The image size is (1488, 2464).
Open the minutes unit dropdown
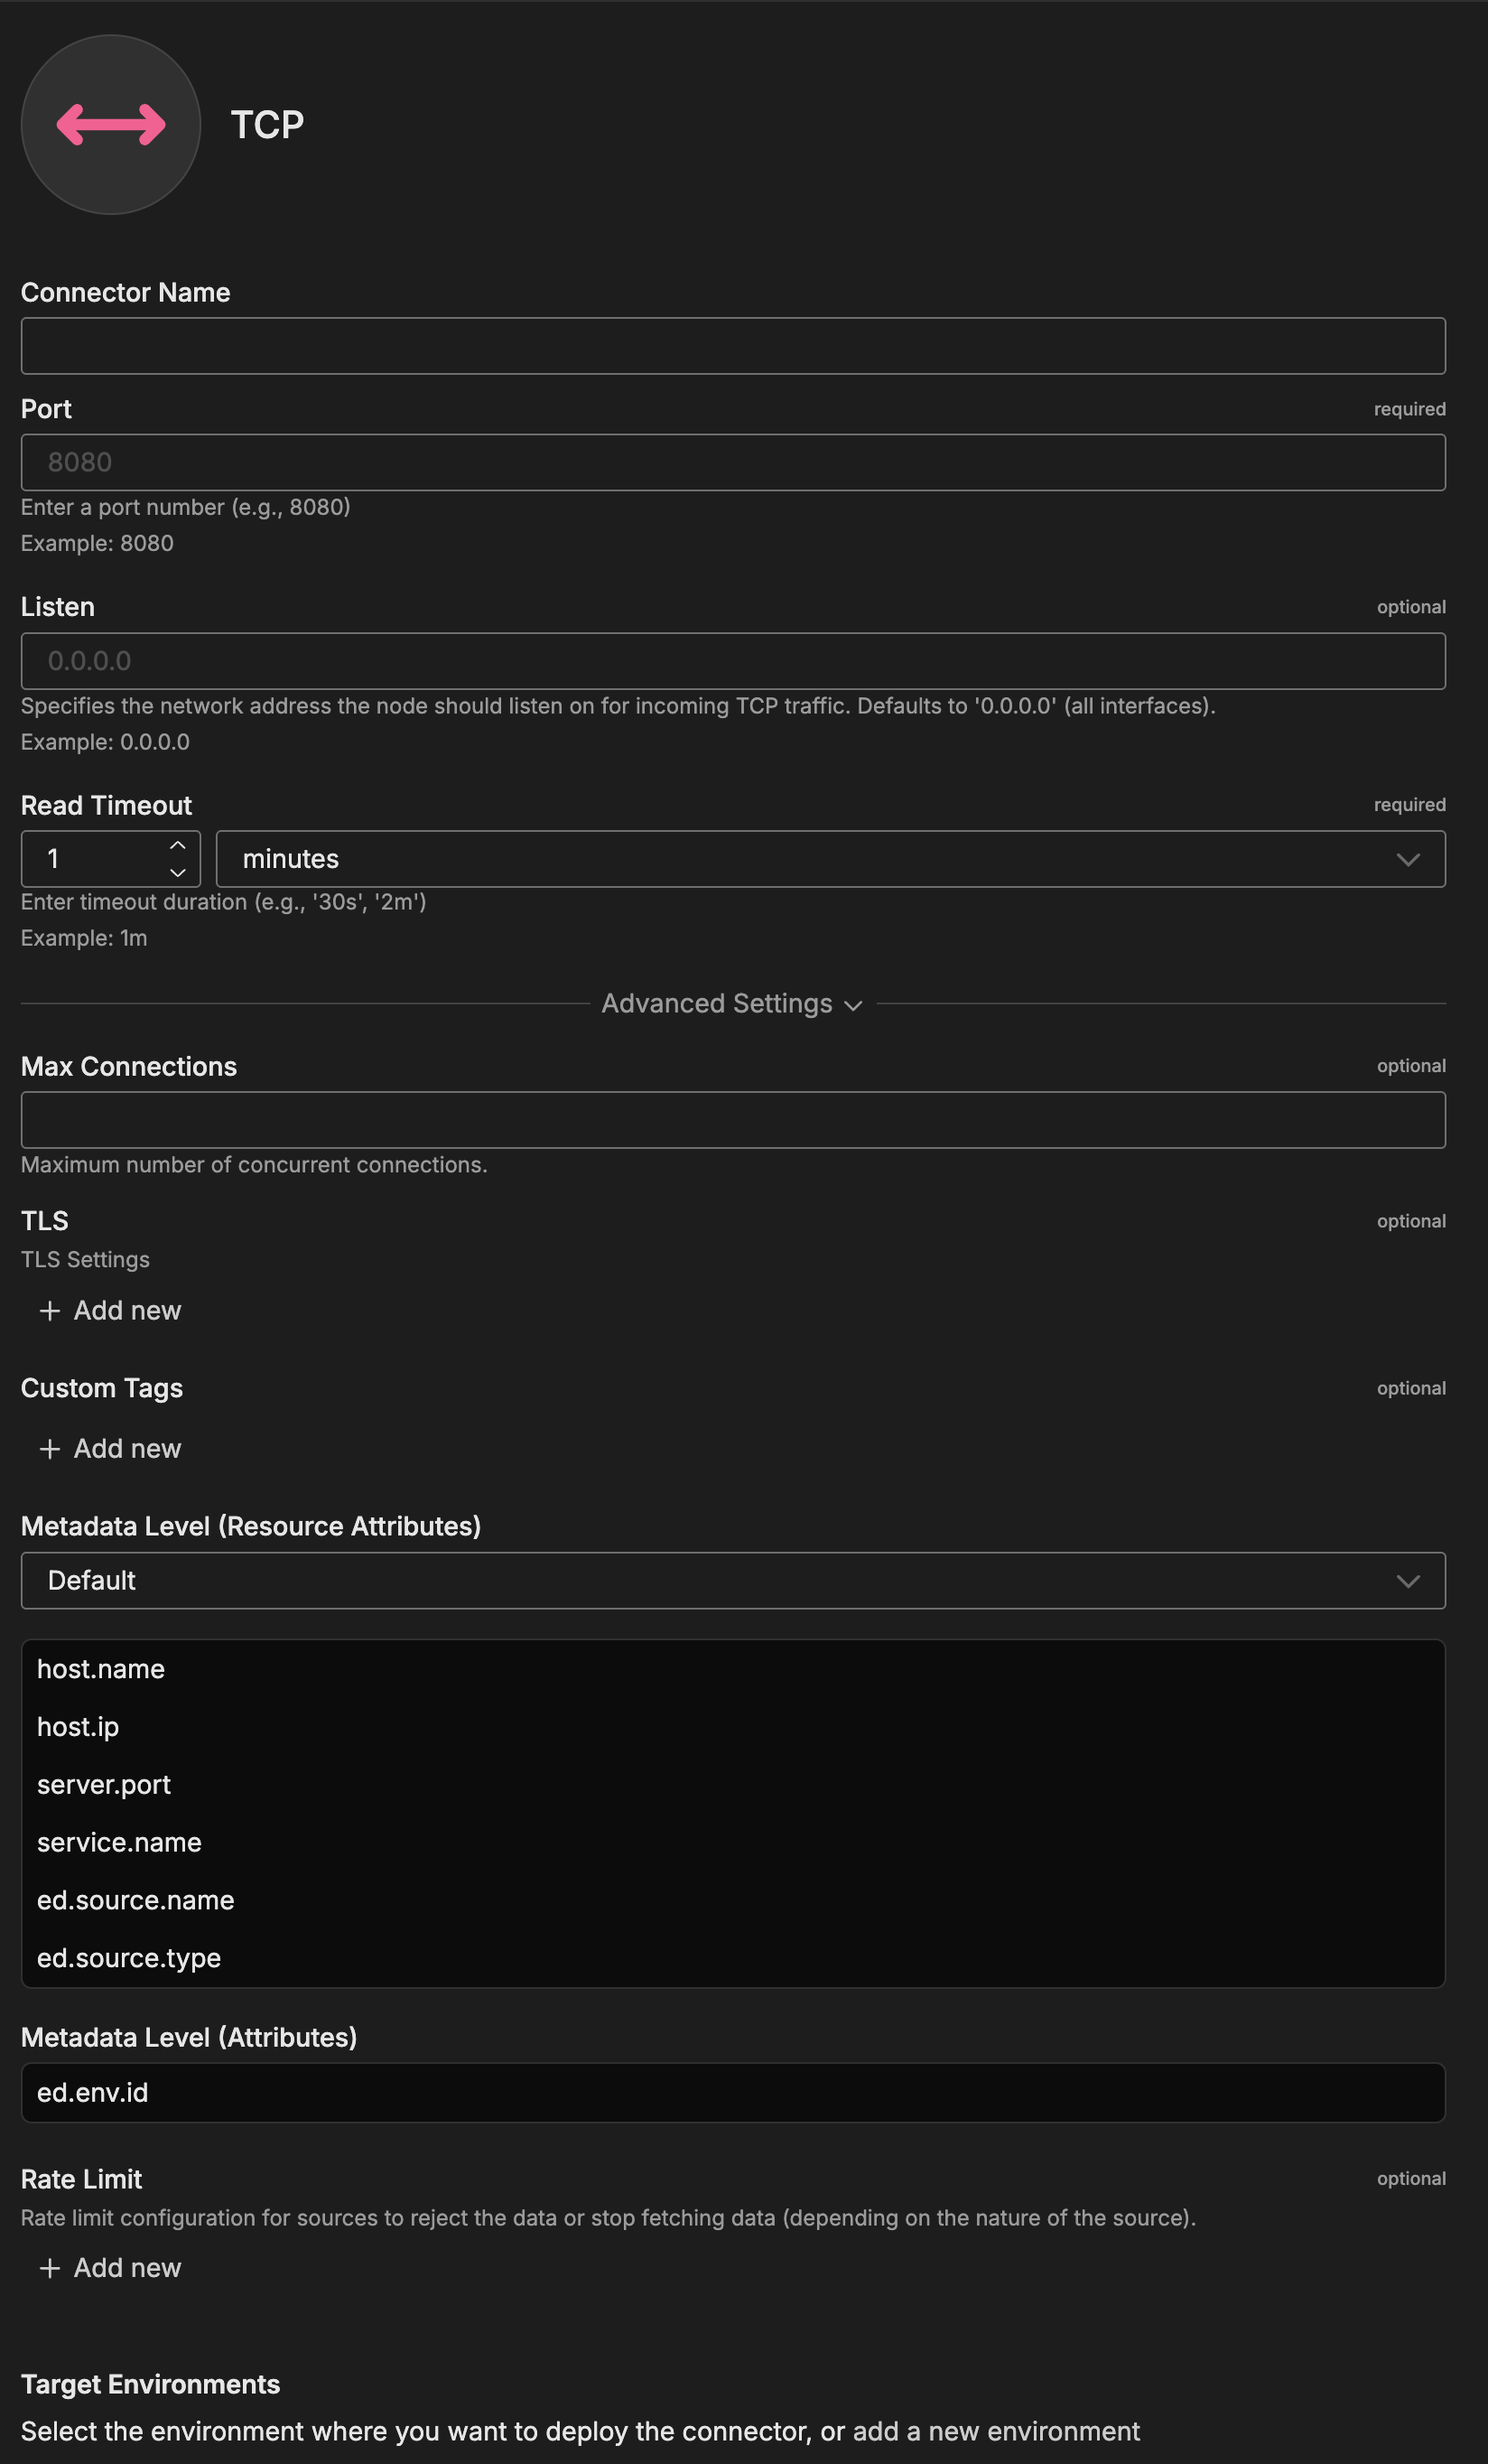[830, 859]
